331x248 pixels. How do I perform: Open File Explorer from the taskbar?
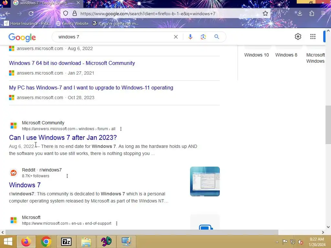tap(86, 242)
